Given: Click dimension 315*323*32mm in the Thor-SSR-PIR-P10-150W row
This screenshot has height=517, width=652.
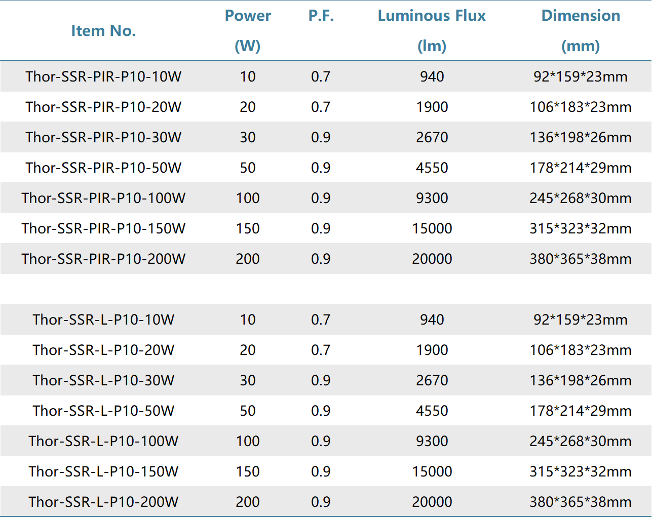Looking at the screenshot, I should point(581,228).
